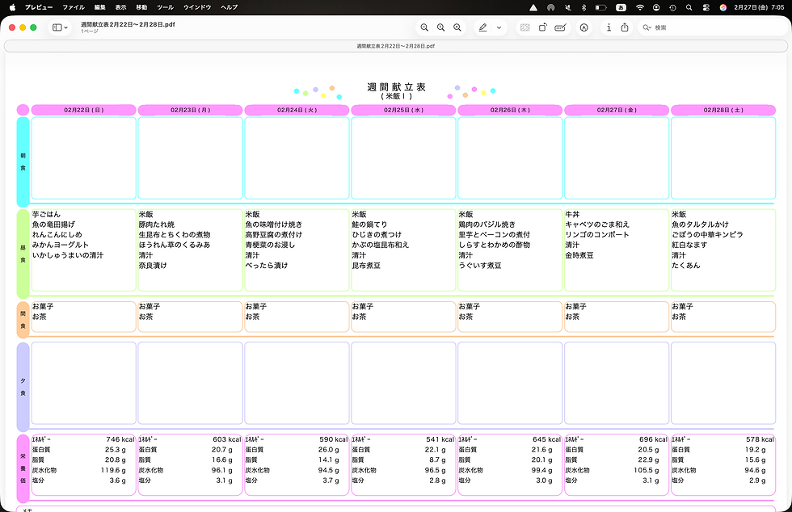Select the highlight tool icon
792x512 pixels.
585,27
